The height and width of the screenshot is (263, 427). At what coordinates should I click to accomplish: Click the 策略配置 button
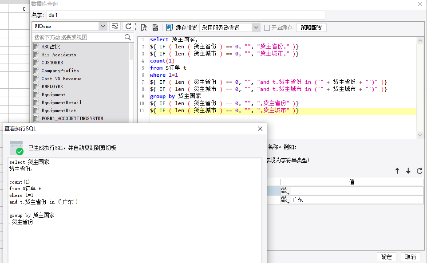pyautogui.click(x=311, y=27)
